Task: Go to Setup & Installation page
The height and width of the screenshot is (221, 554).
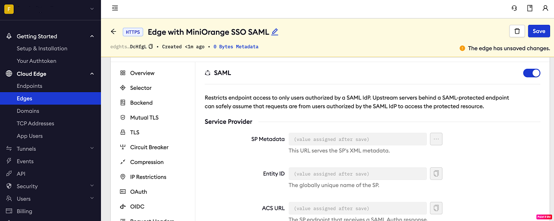Action: click(x=42, y=48)
